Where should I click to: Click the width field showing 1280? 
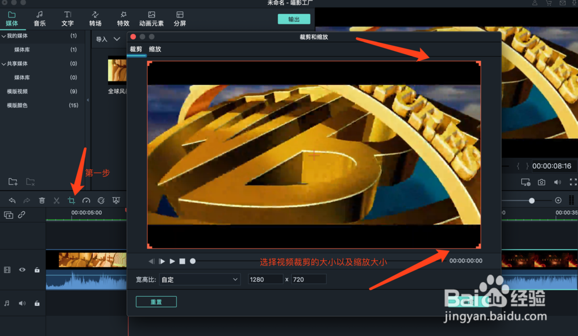265,279
